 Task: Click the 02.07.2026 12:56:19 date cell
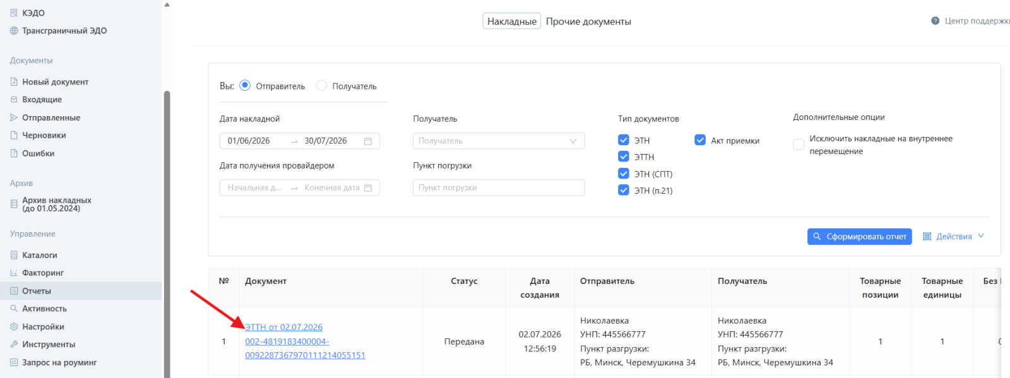pos(540,341)
